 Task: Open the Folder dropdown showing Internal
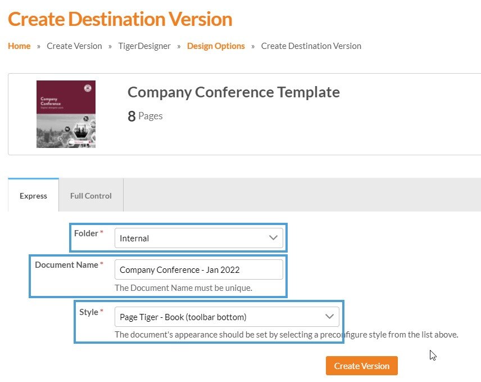191,238
